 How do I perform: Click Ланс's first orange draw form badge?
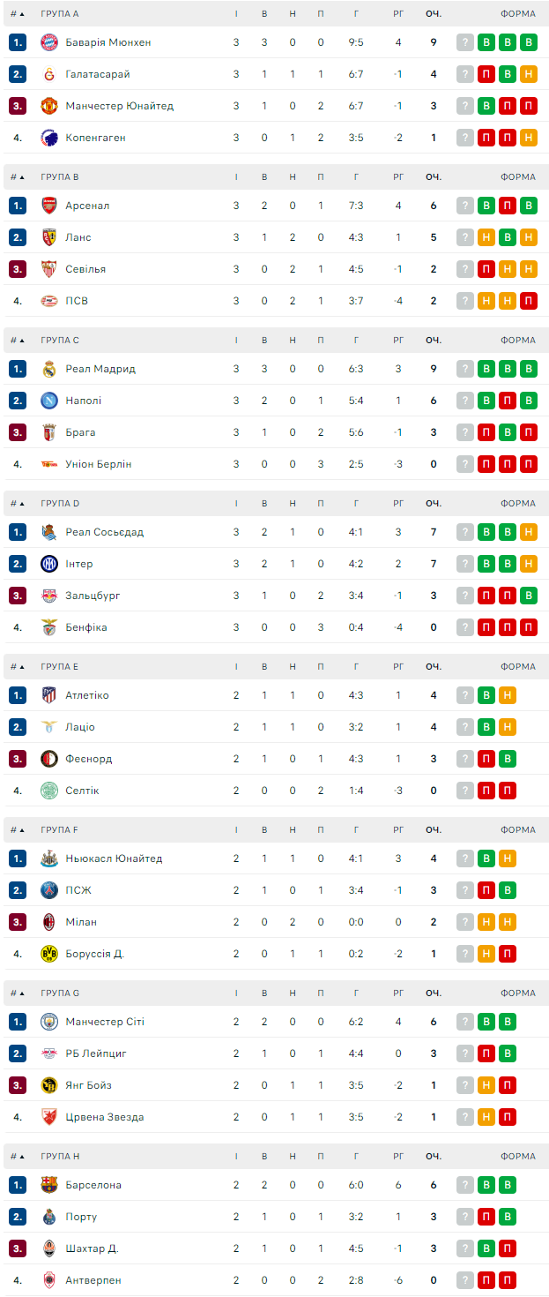(x=486, y=237)
